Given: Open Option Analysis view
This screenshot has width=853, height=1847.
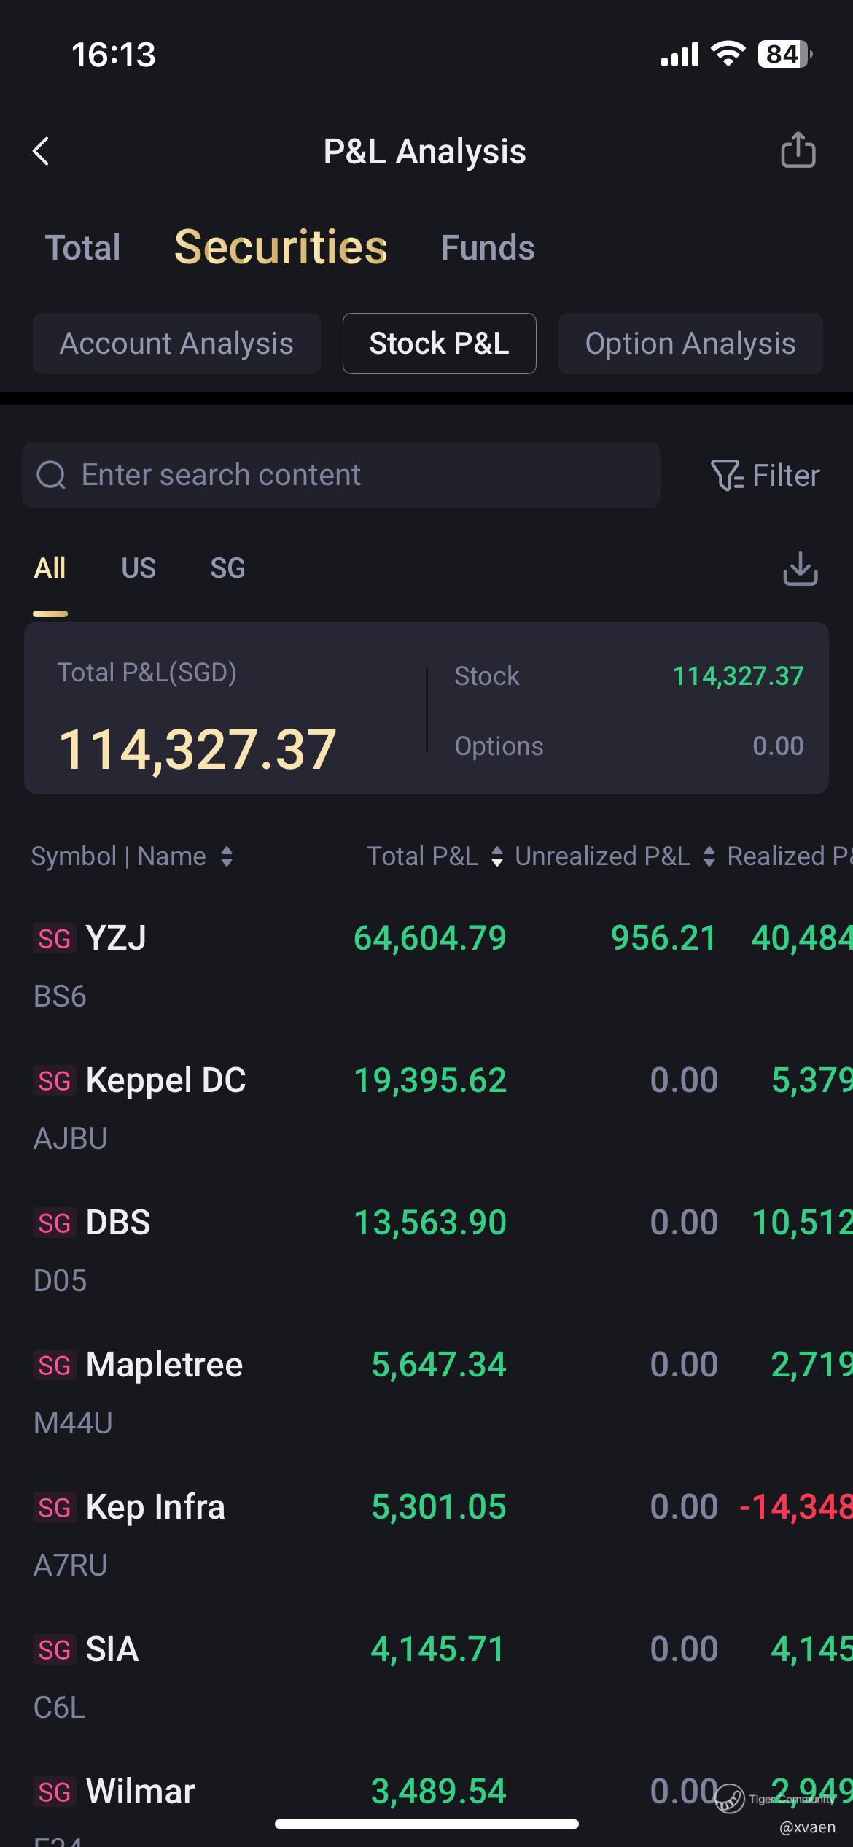Looking at the screenshot, I should pyautogui.click(x=690, y=344).
